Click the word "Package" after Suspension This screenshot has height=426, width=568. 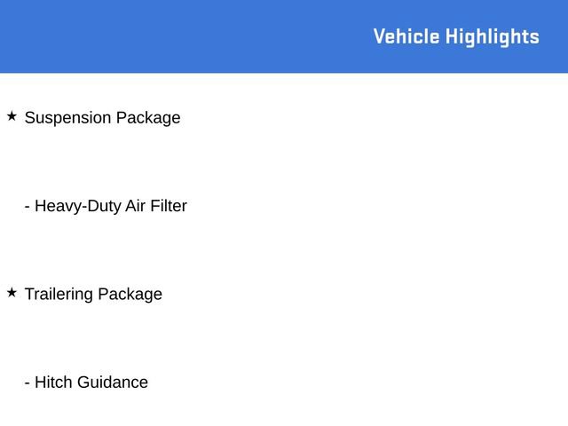148,117
